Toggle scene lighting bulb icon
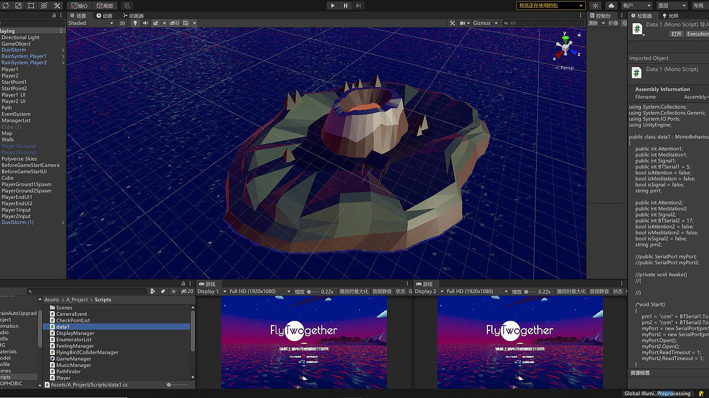The height and width of the screenshot is (398, 709). (x=135, y=23)
